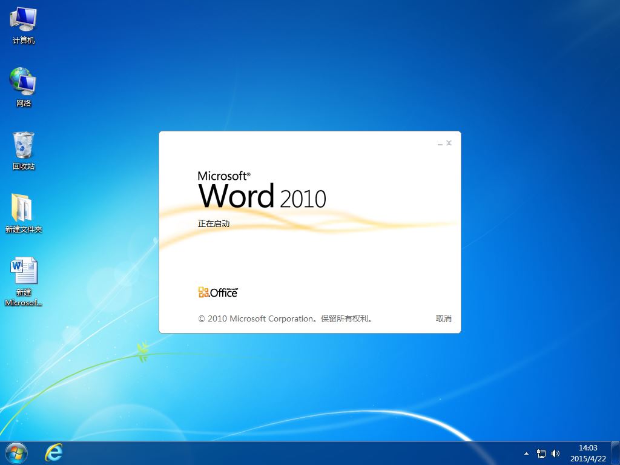Open the Windows Start menu
620x465 pixels.
[16, 453]
